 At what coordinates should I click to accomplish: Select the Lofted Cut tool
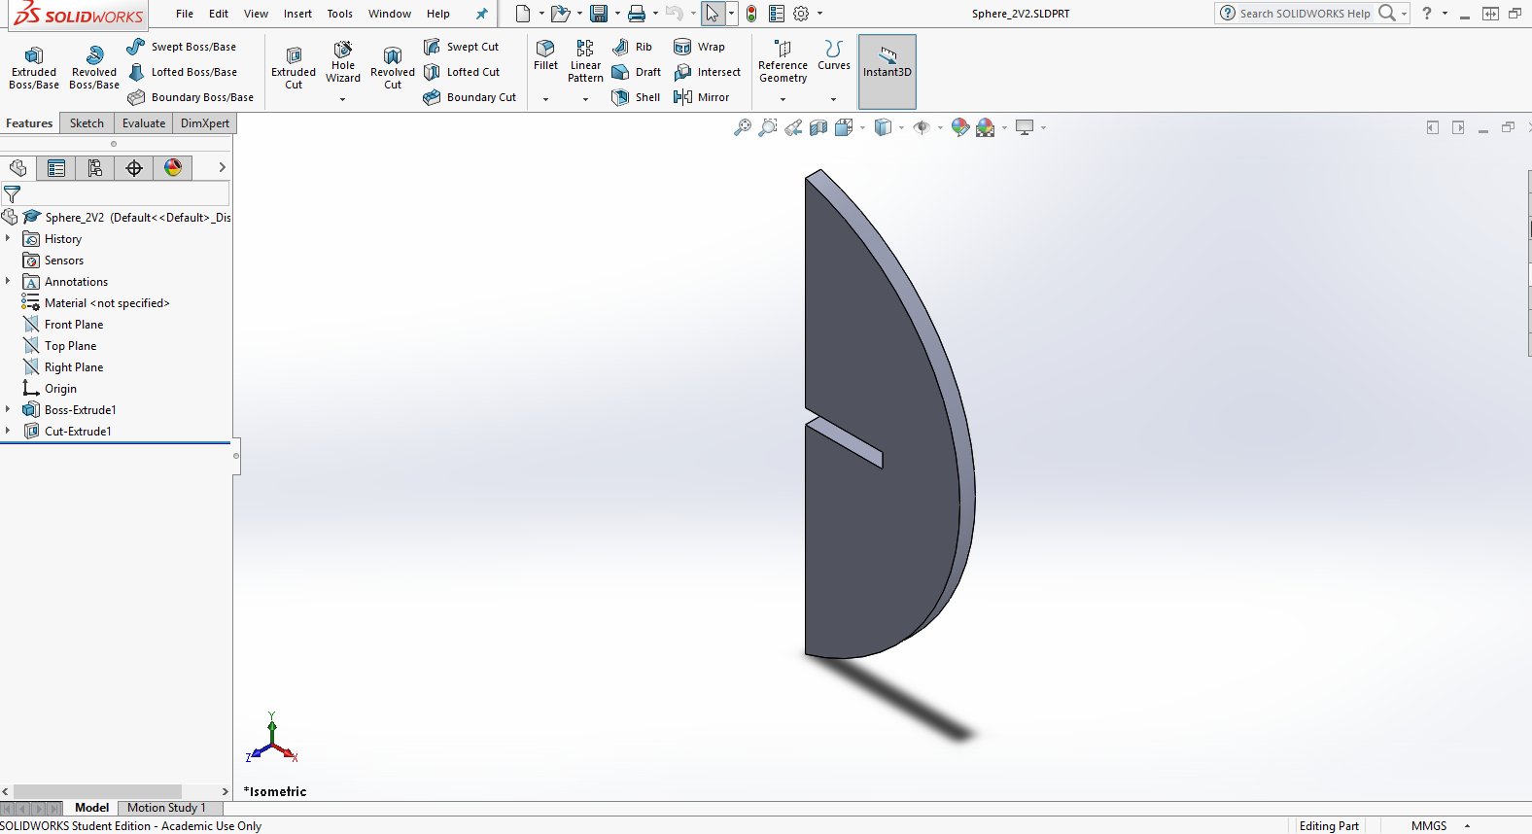point(462,72)
